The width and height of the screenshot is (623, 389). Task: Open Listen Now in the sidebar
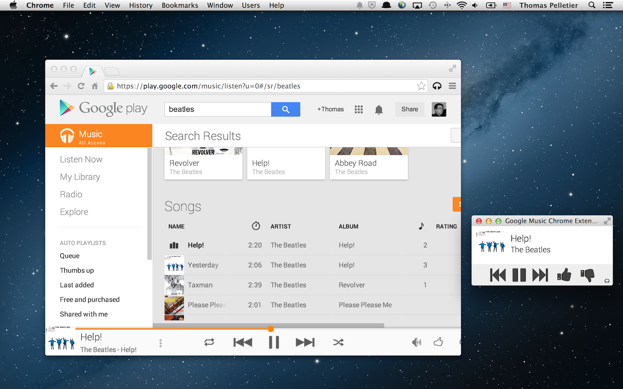coord(81,159)
